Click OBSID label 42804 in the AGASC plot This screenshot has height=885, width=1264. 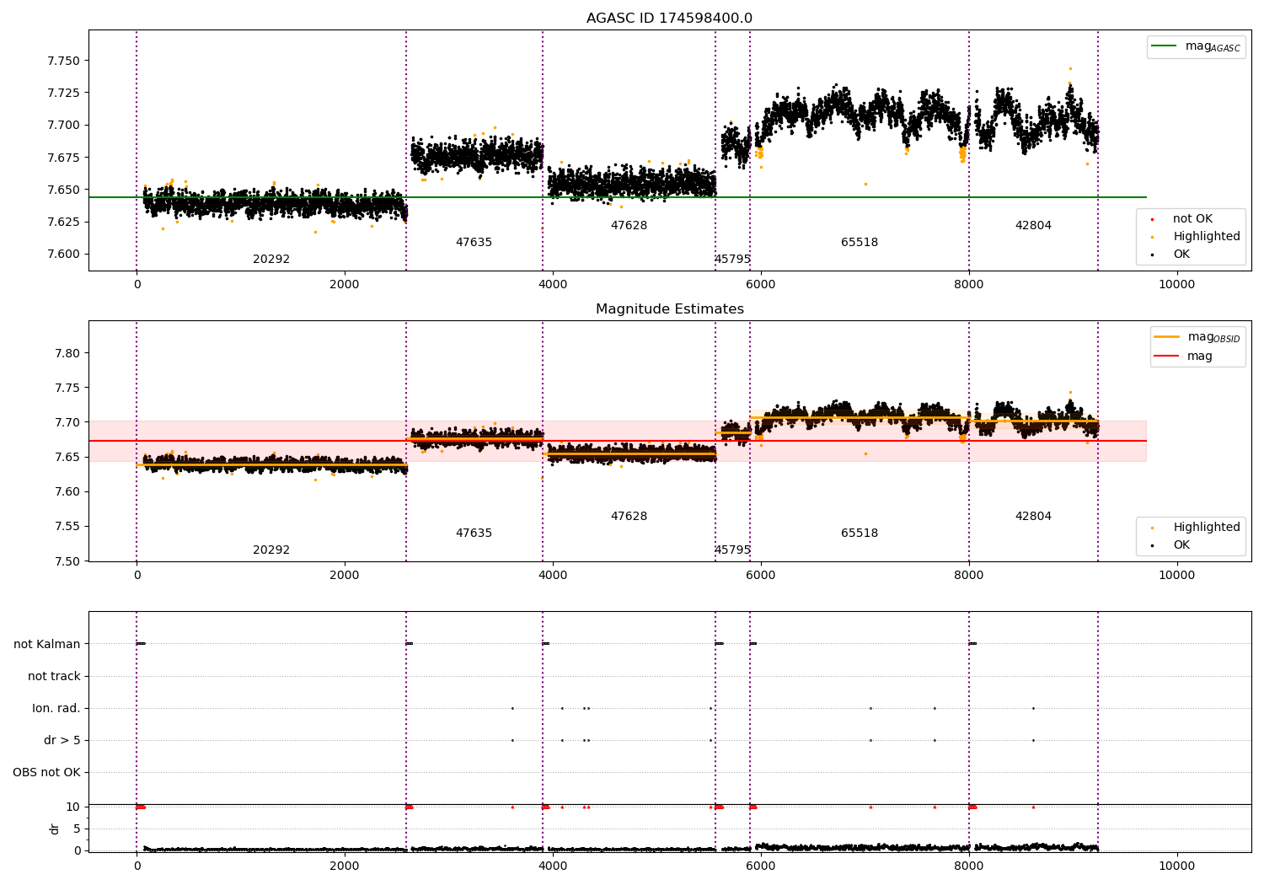tap(1033, 226)
